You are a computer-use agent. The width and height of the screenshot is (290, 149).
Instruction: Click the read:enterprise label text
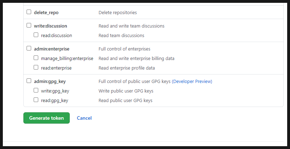pyautogui.click(x=56, y=68)
